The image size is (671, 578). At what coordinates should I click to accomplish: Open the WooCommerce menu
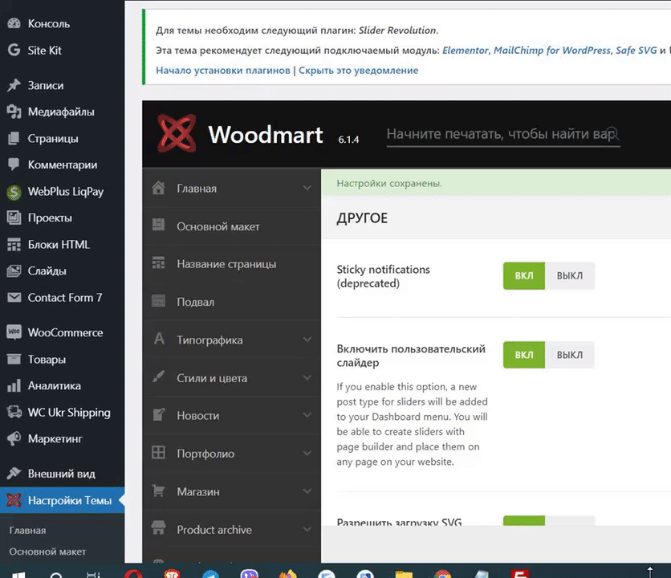(x=62, y=332)
